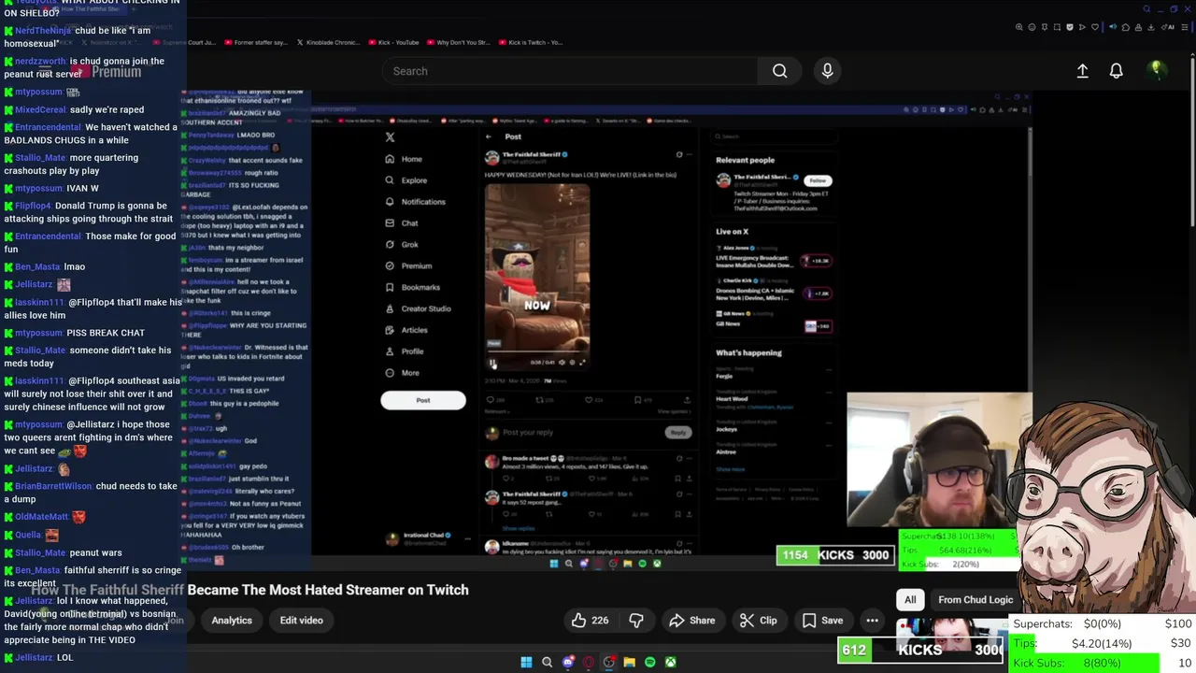Enter fullscreen on the tweet video
Viewport: 1196px width, 673px height.
[x=583, y=363]
